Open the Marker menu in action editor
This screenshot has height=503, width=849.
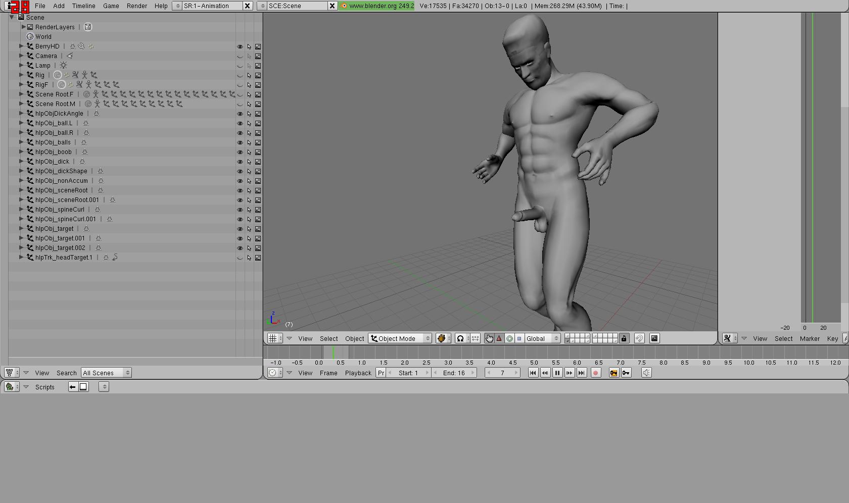click(x=810, y=339)
